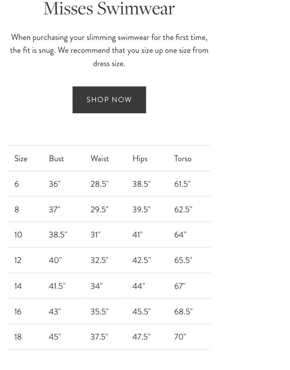Click the Bust column header
Viewport: 290px width, 370px height.
(x=56, y=158)
